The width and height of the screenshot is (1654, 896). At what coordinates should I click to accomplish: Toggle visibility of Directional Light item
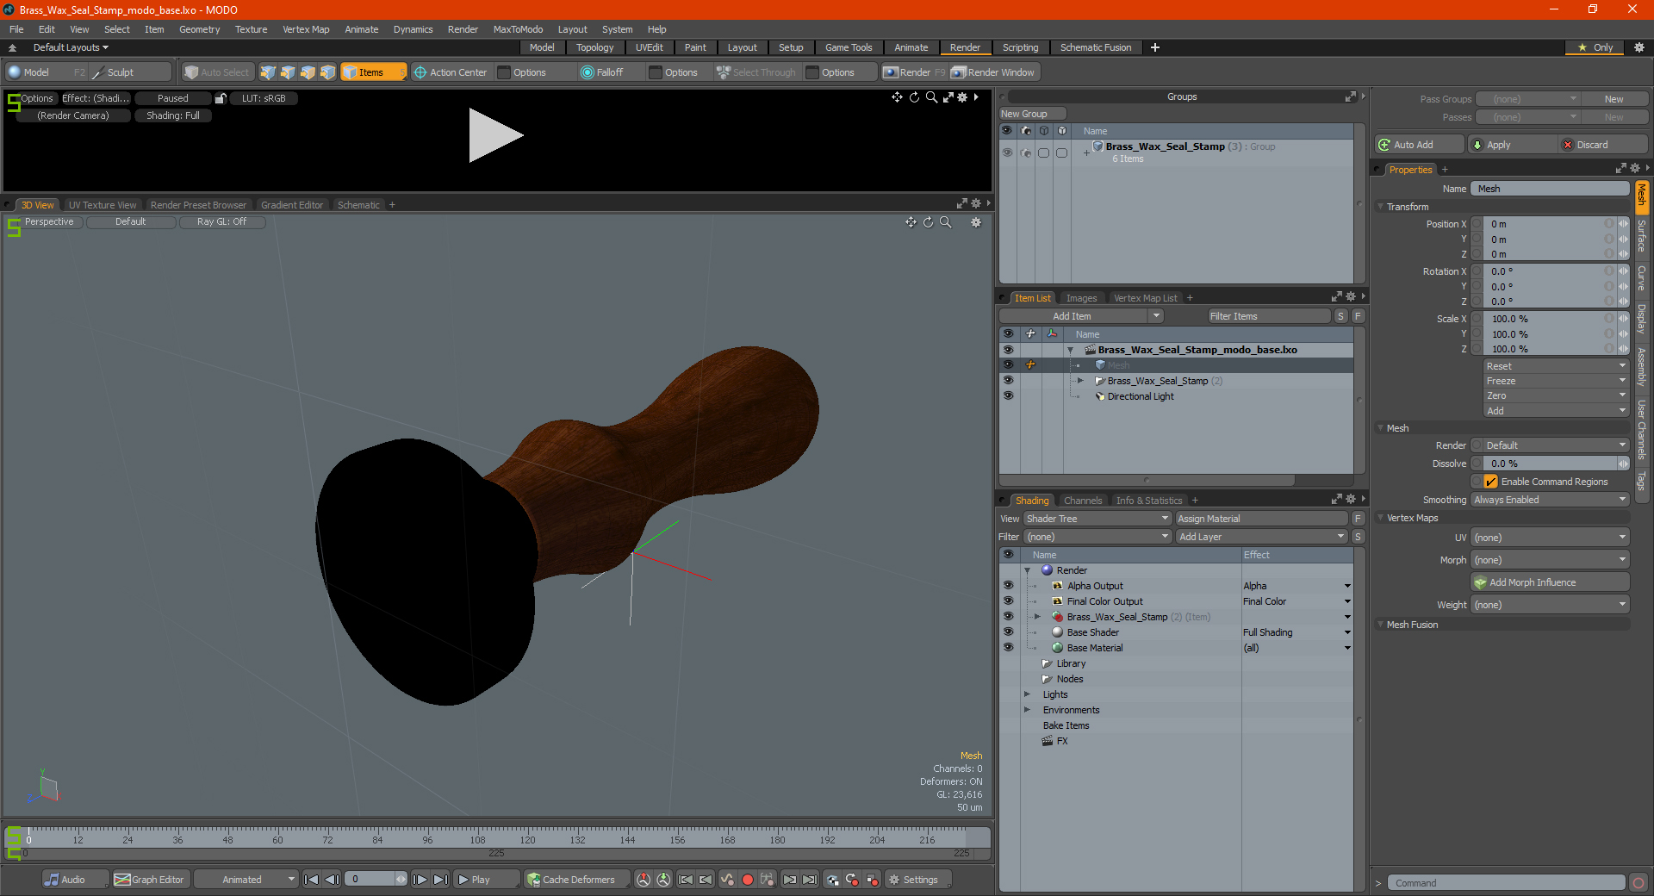pos(1008,396)
